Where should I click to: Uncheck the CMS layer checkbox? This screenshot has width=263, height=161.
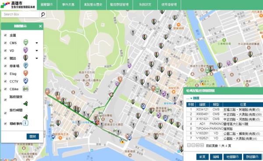[5, 43]
